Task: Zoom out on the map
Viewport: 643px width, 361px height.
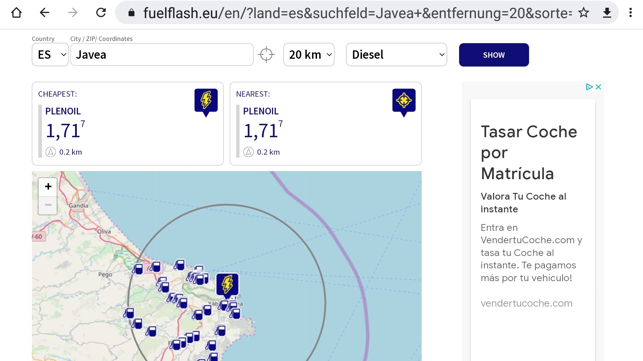Action: point(48,205)
